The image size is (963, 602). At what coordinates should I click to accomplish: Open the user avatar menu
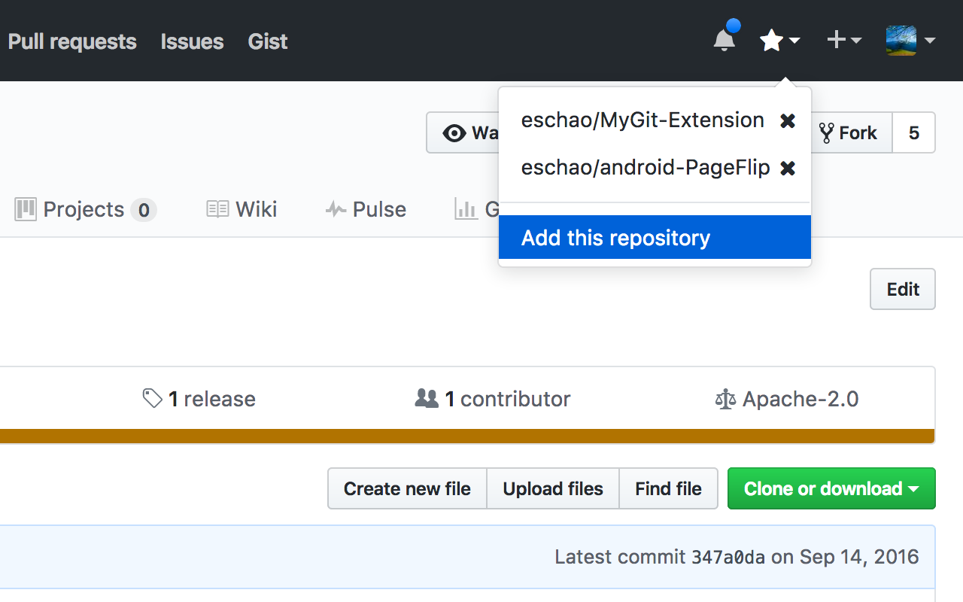[x=910, y=41]
